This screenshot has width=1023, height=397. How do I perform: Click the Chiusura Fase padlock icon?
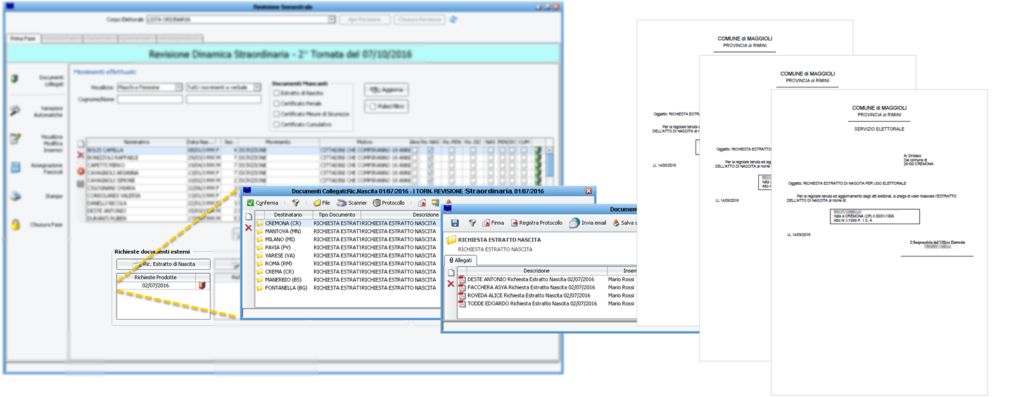16,225
